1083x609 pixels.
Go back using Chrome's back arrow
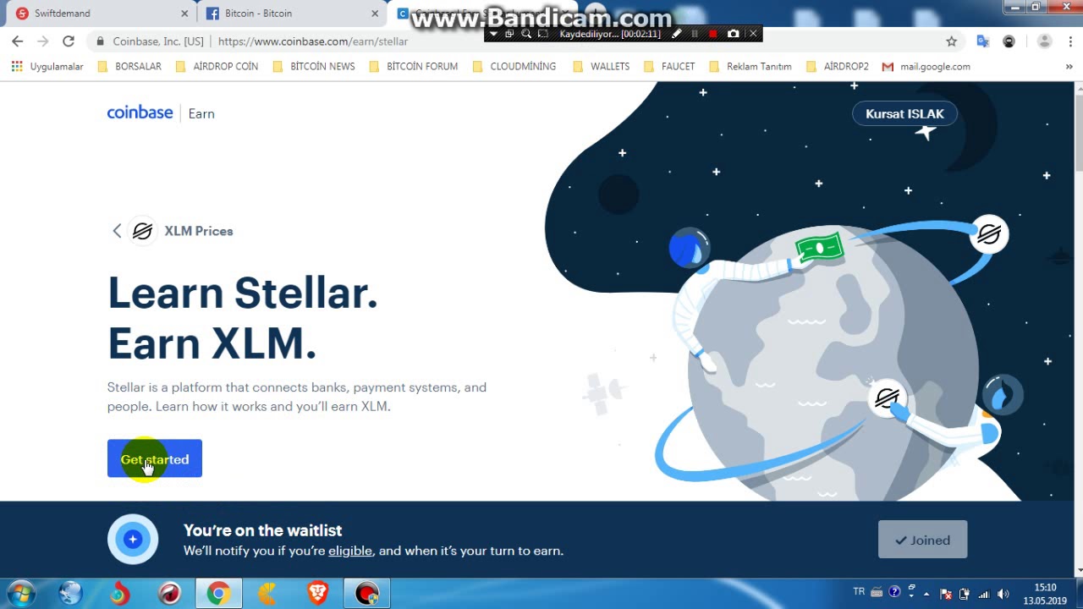(x=17, y=41)
